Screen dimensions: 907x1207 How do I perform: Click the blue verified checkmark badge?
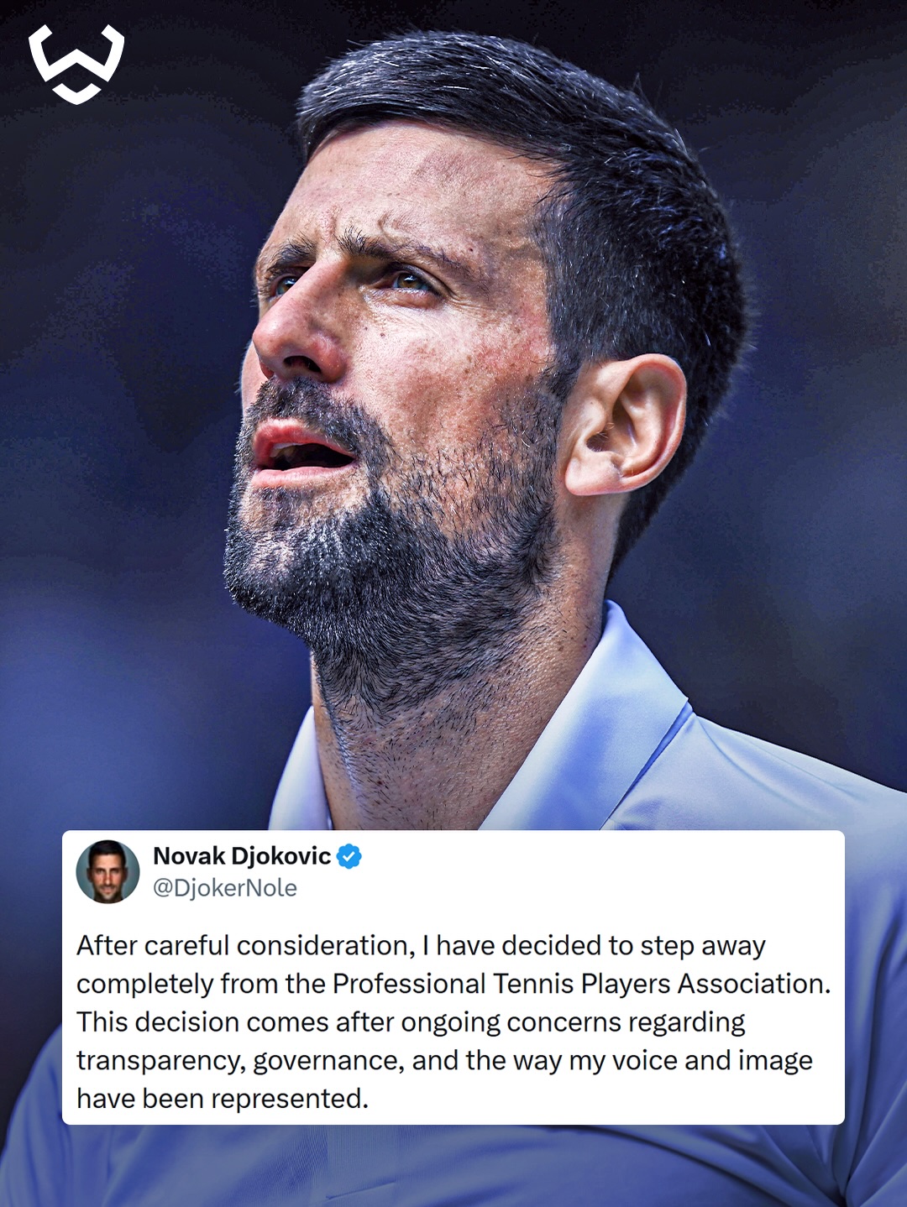[x=349, y=856]
